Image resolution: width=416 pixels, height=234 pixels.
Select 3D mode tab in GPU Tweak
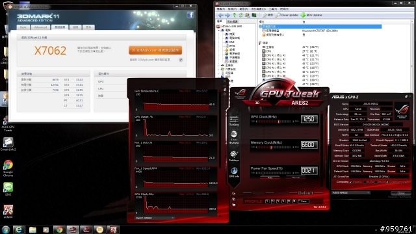tap(257, 103)
